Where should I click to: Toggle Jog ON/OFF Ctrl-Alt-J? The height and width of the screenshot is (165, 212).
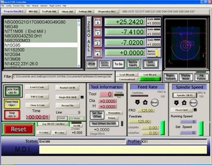53,124
